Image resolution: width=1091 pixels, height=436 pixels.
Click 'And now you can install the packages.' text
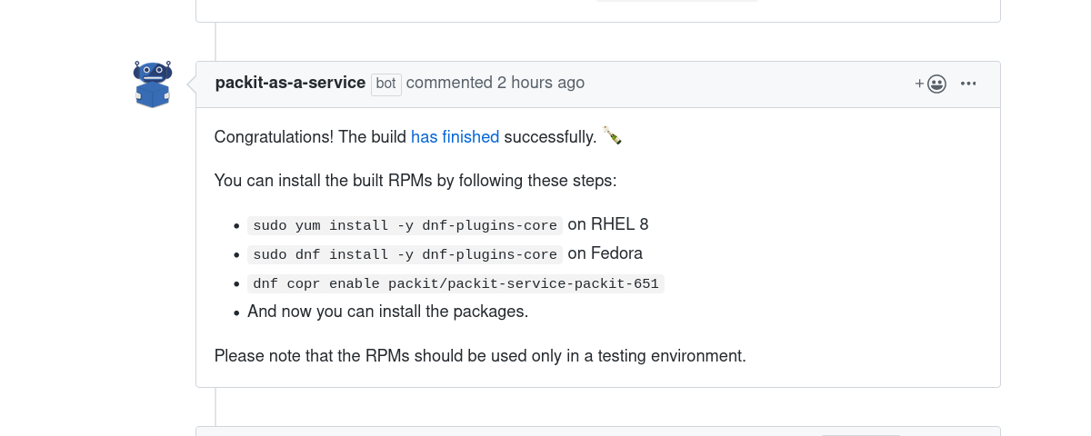387,312
